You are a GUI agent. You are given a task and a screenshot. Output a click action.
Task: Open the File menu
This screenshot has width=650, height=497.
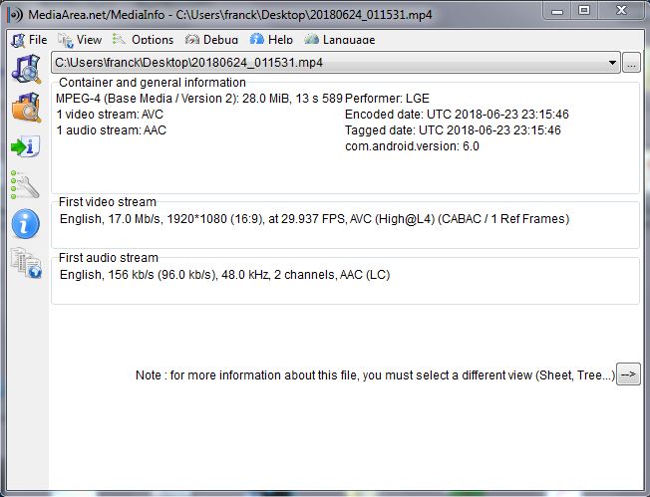coord(29,40)
